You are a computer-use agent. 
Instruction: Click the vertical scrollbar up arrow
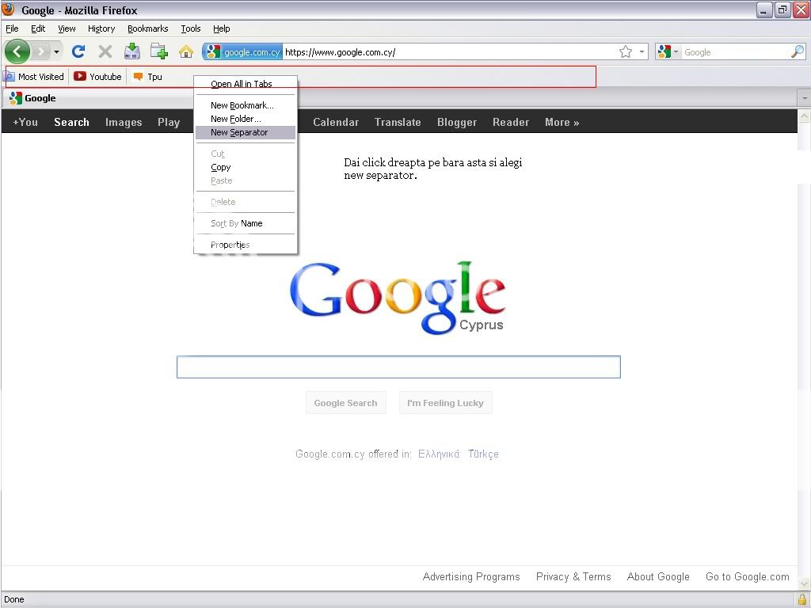805,116
